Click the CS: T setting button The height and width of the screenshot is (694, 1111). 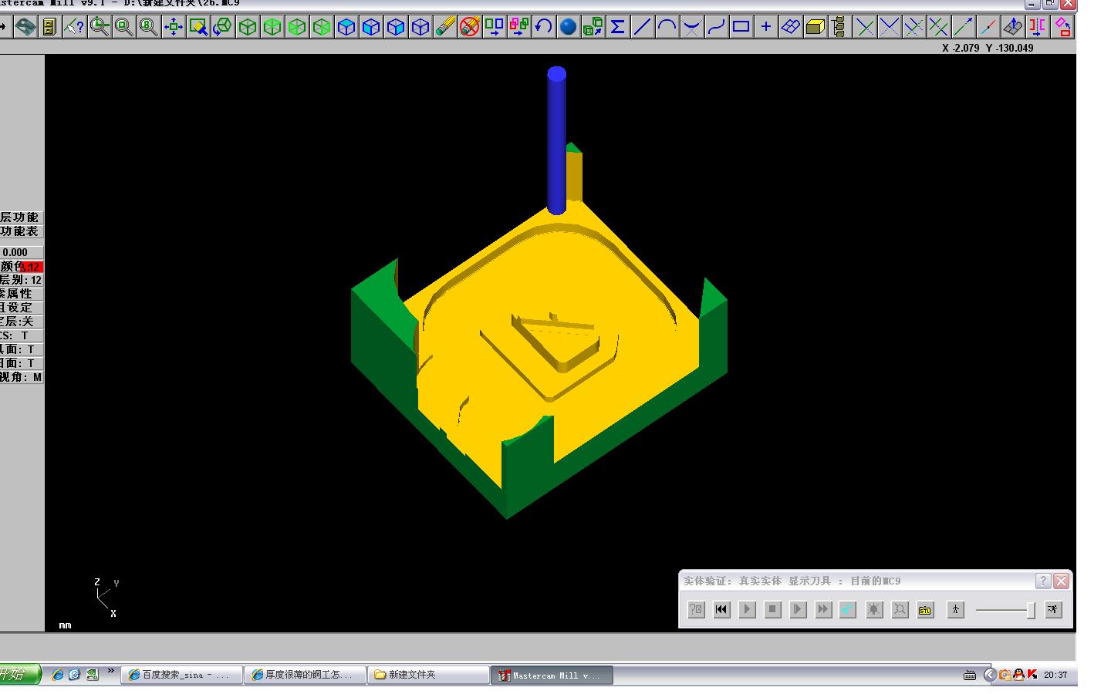(21, 335)
